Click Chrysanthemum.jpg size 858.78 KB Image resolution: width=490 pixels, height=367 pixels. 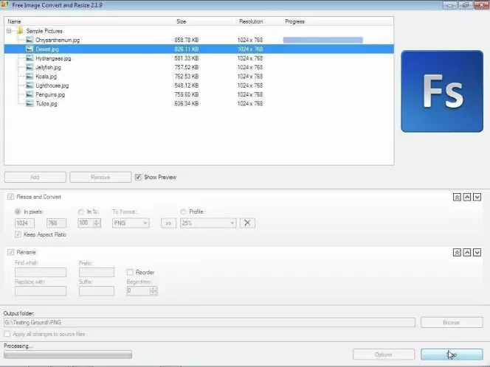coord(186,40)
